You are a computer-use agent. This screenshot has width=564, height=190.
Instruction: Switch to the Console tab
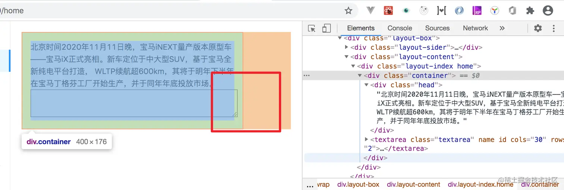tap(400, 28)
